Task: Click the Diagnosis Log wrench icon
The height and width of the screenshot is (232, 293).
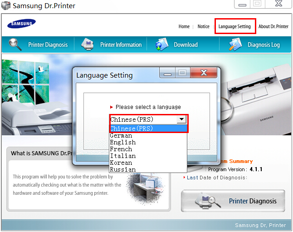Action: (x=235, y=44)
